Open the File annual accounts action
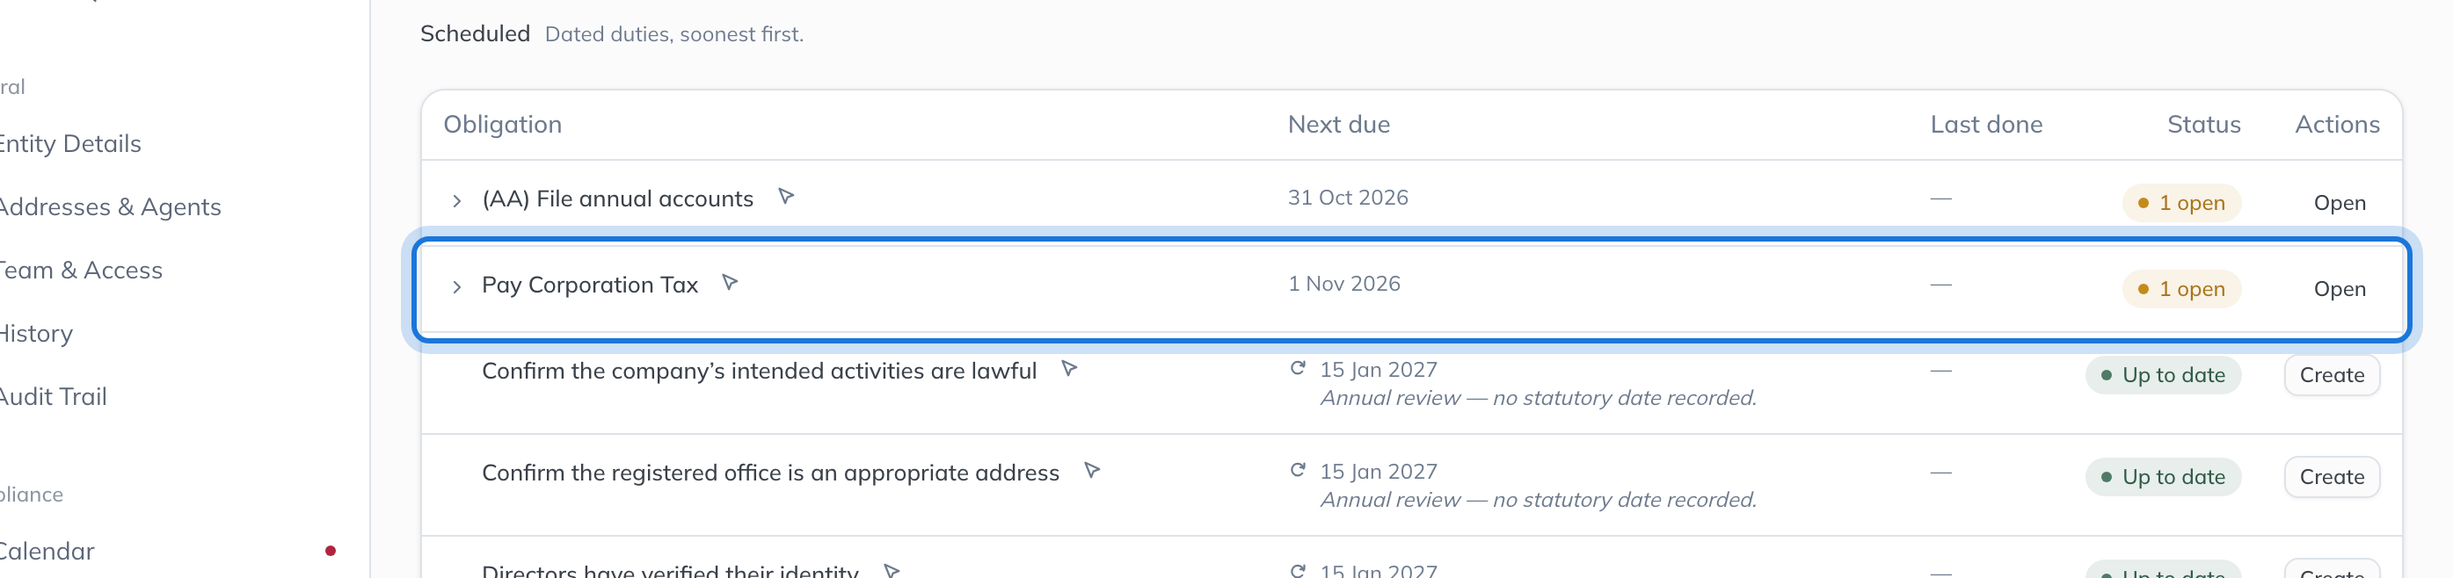This screenshot has height=578, width=2453. pos(2339,203)
